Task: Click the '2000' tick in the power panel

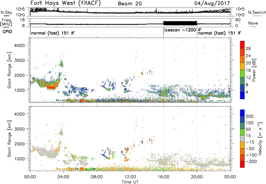Action: coord(20,75)
